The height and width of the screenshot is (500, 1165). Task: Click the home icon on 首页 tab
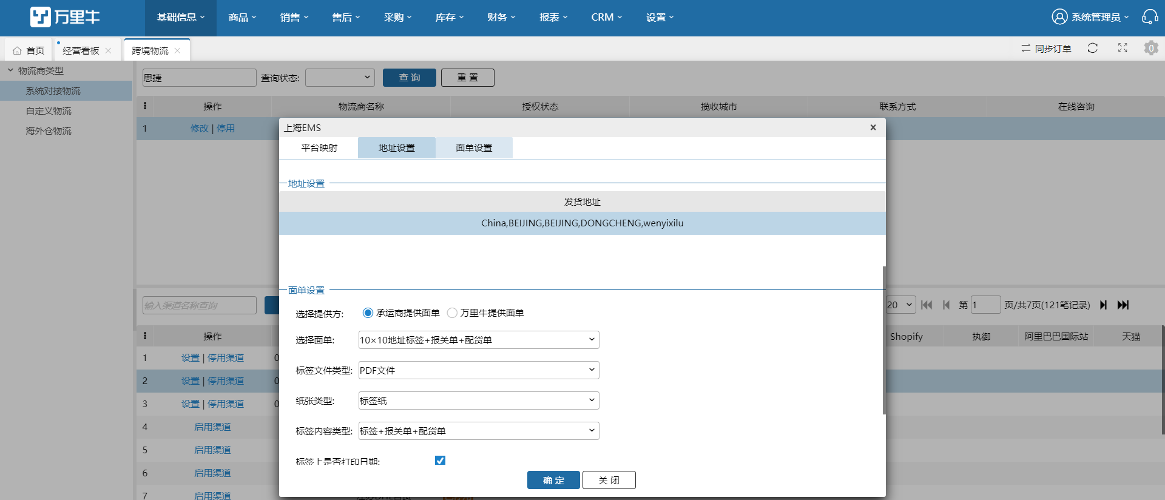17,51
